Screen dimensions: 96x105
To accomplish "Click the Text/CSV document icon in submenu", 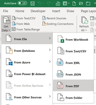I will [x=61, y=51].
